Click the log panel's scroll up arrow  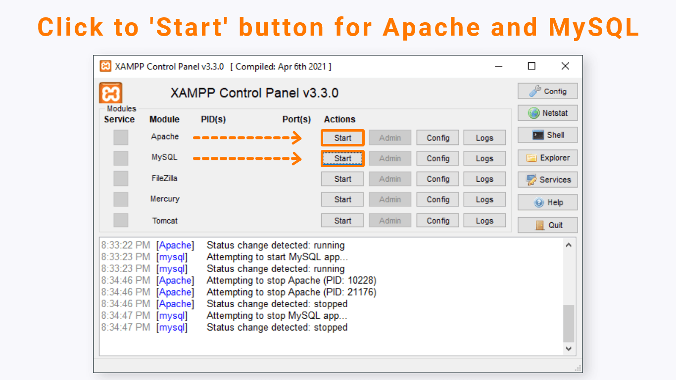(569, 245)
